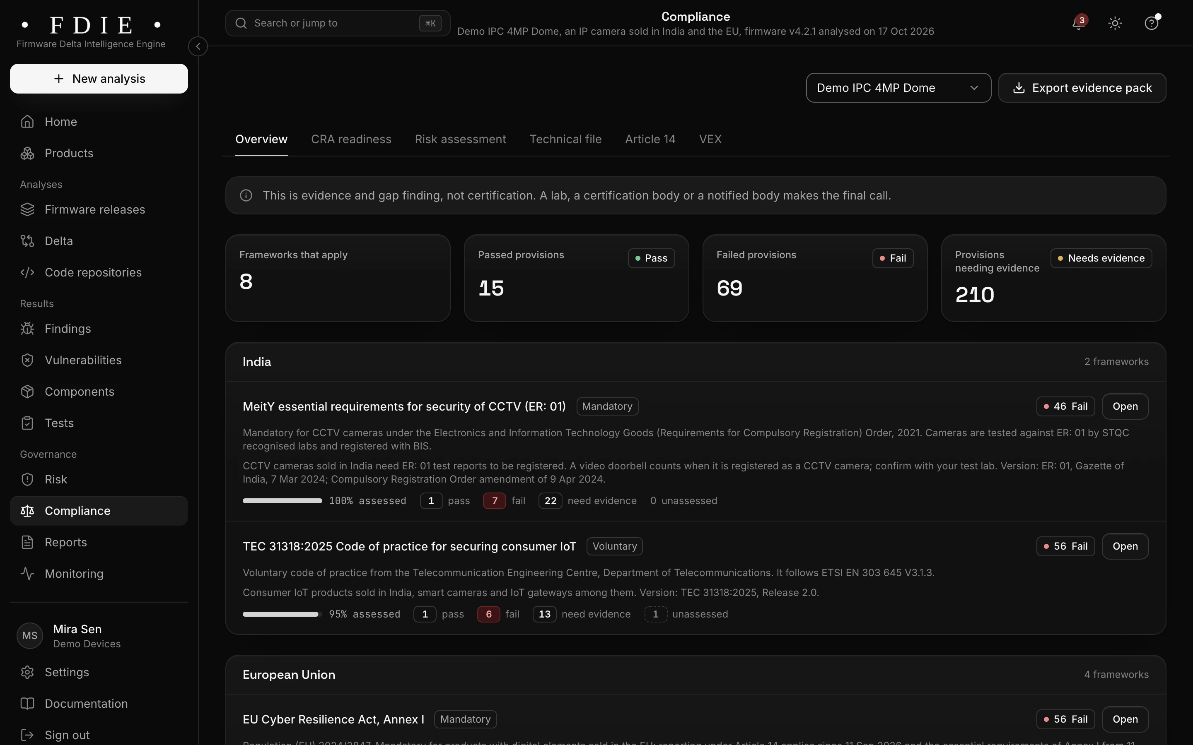Select the VEX tab
Viewport: 1193px width, 745px height.
click(710, 139)
